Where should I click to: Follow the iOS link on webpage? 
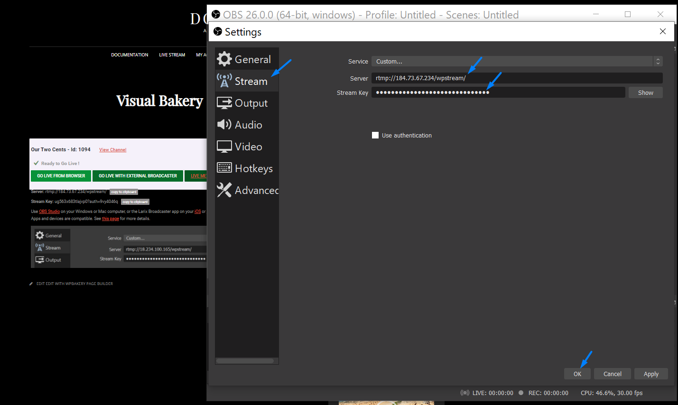198,212
